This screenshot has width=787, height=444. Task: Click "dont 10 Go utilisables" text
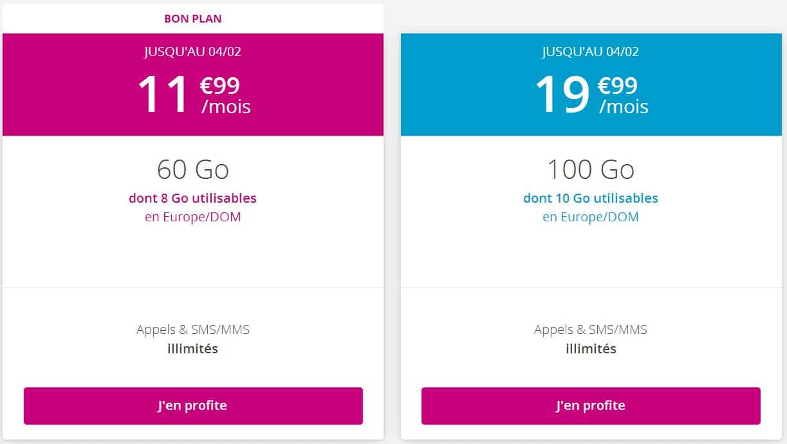pyautogui.click(x=591, y=198)
